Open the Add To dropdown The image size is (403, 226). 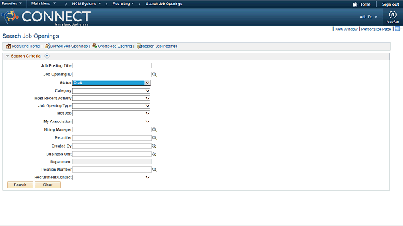[x=368, y=17]
